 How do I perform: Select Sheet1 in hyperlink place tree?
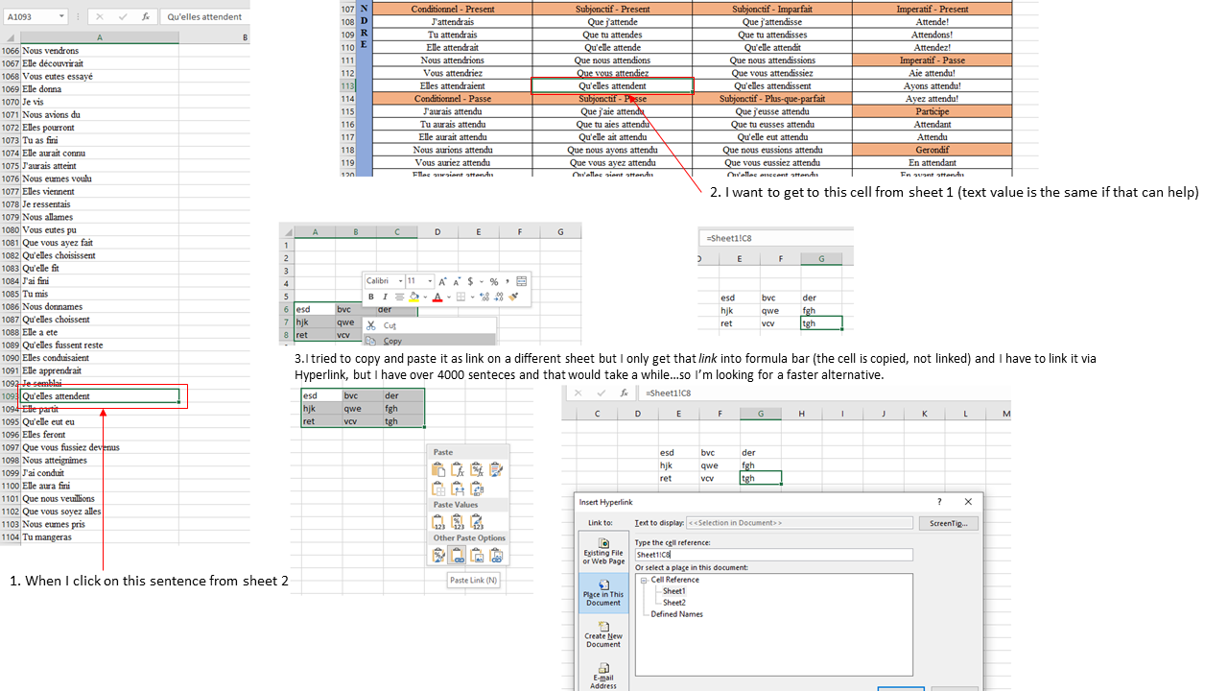coord(674,591)
